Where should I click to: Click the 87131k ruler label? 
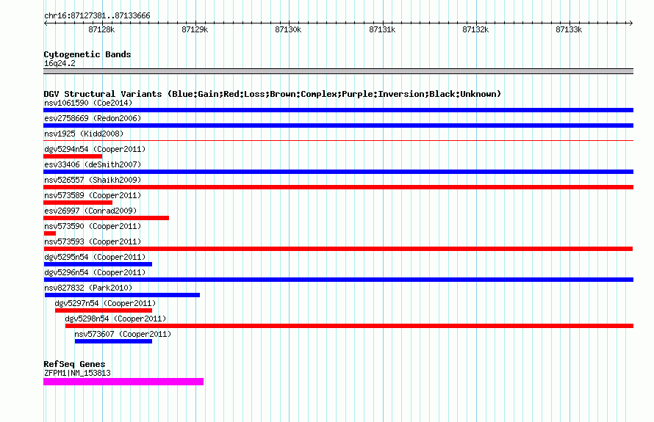382,29
